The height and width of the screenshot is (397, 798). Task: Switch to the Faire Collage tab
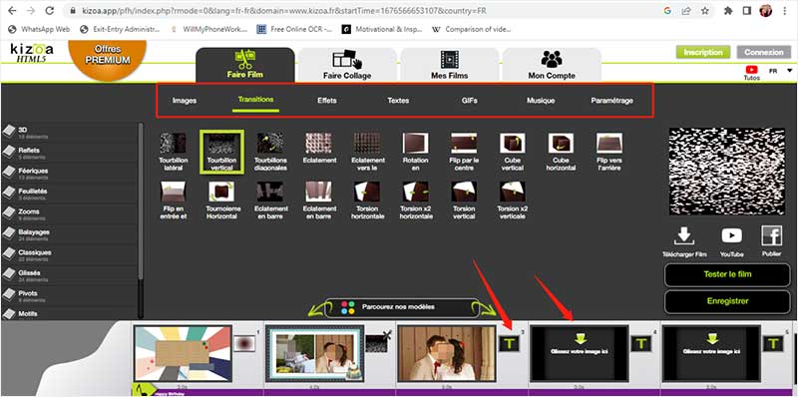coord(347,64)
